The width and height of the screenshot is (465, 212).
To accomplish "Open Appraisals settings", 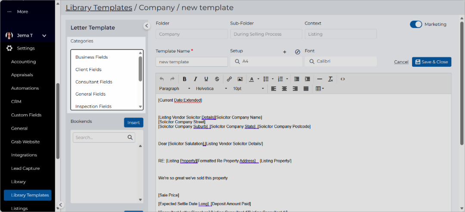I will click(x=22, y=75).
